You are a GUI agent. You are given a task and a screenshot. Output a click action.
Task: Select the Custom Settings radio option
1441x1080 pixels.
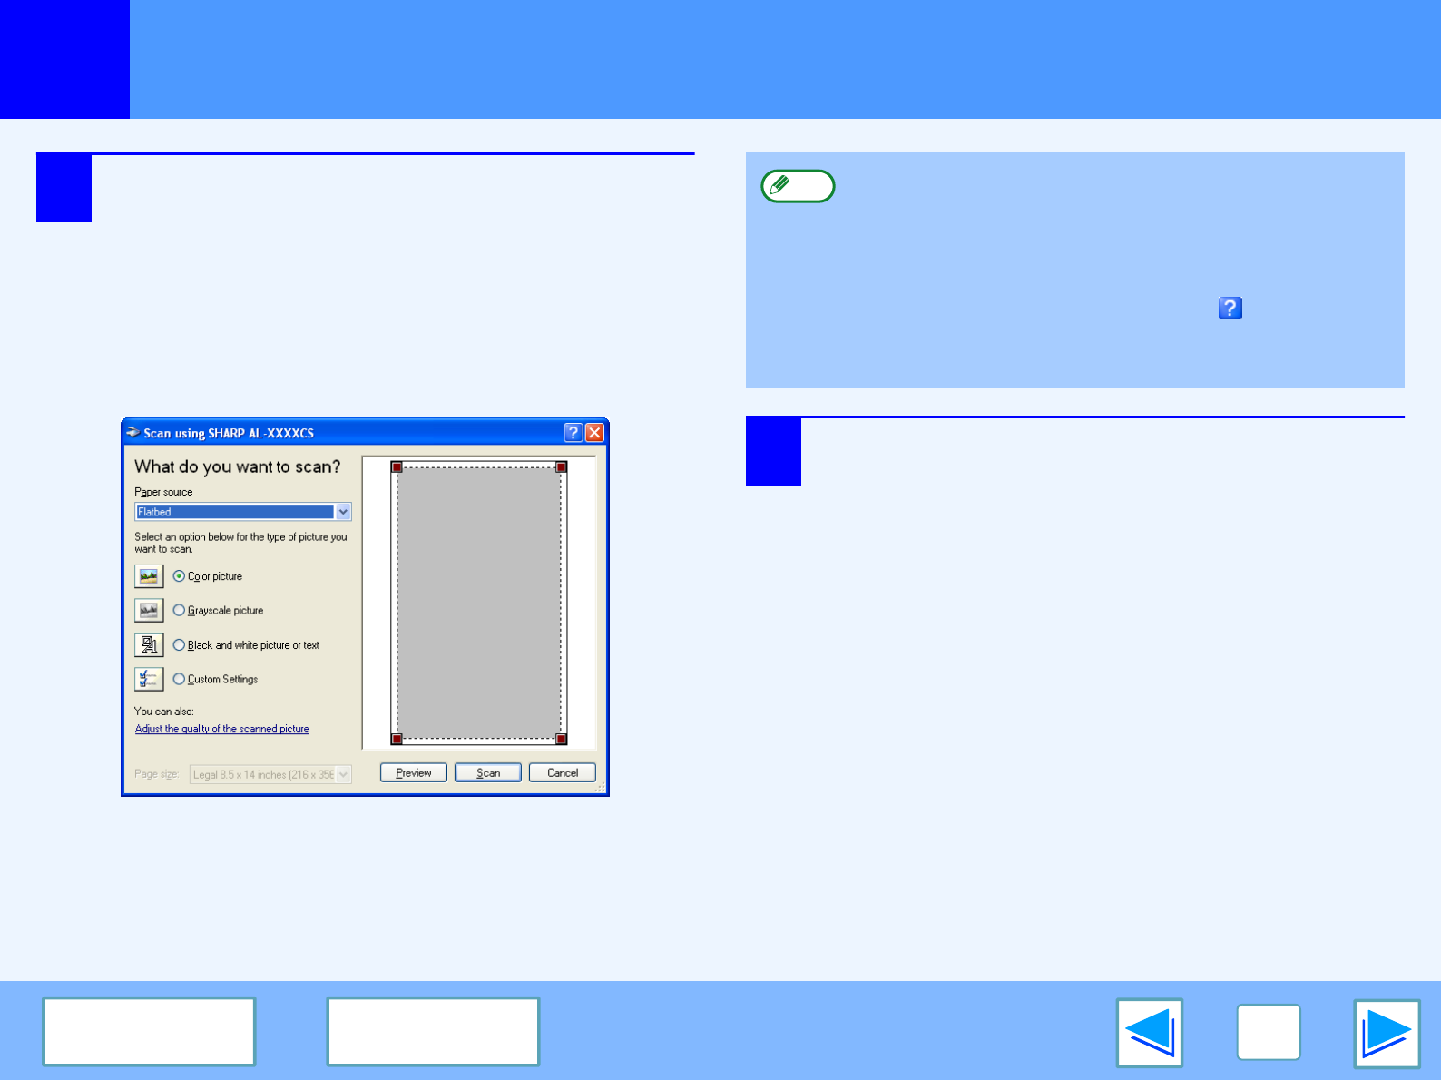coord(180,679)
